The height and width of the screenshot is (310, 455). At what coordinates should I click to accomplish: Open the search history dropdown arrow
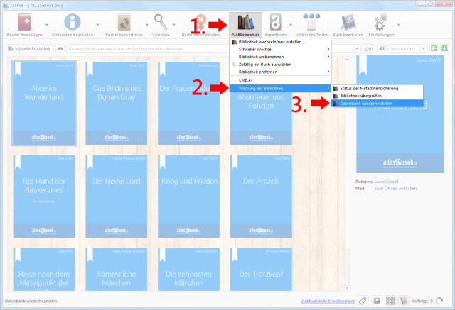point(357,49)
